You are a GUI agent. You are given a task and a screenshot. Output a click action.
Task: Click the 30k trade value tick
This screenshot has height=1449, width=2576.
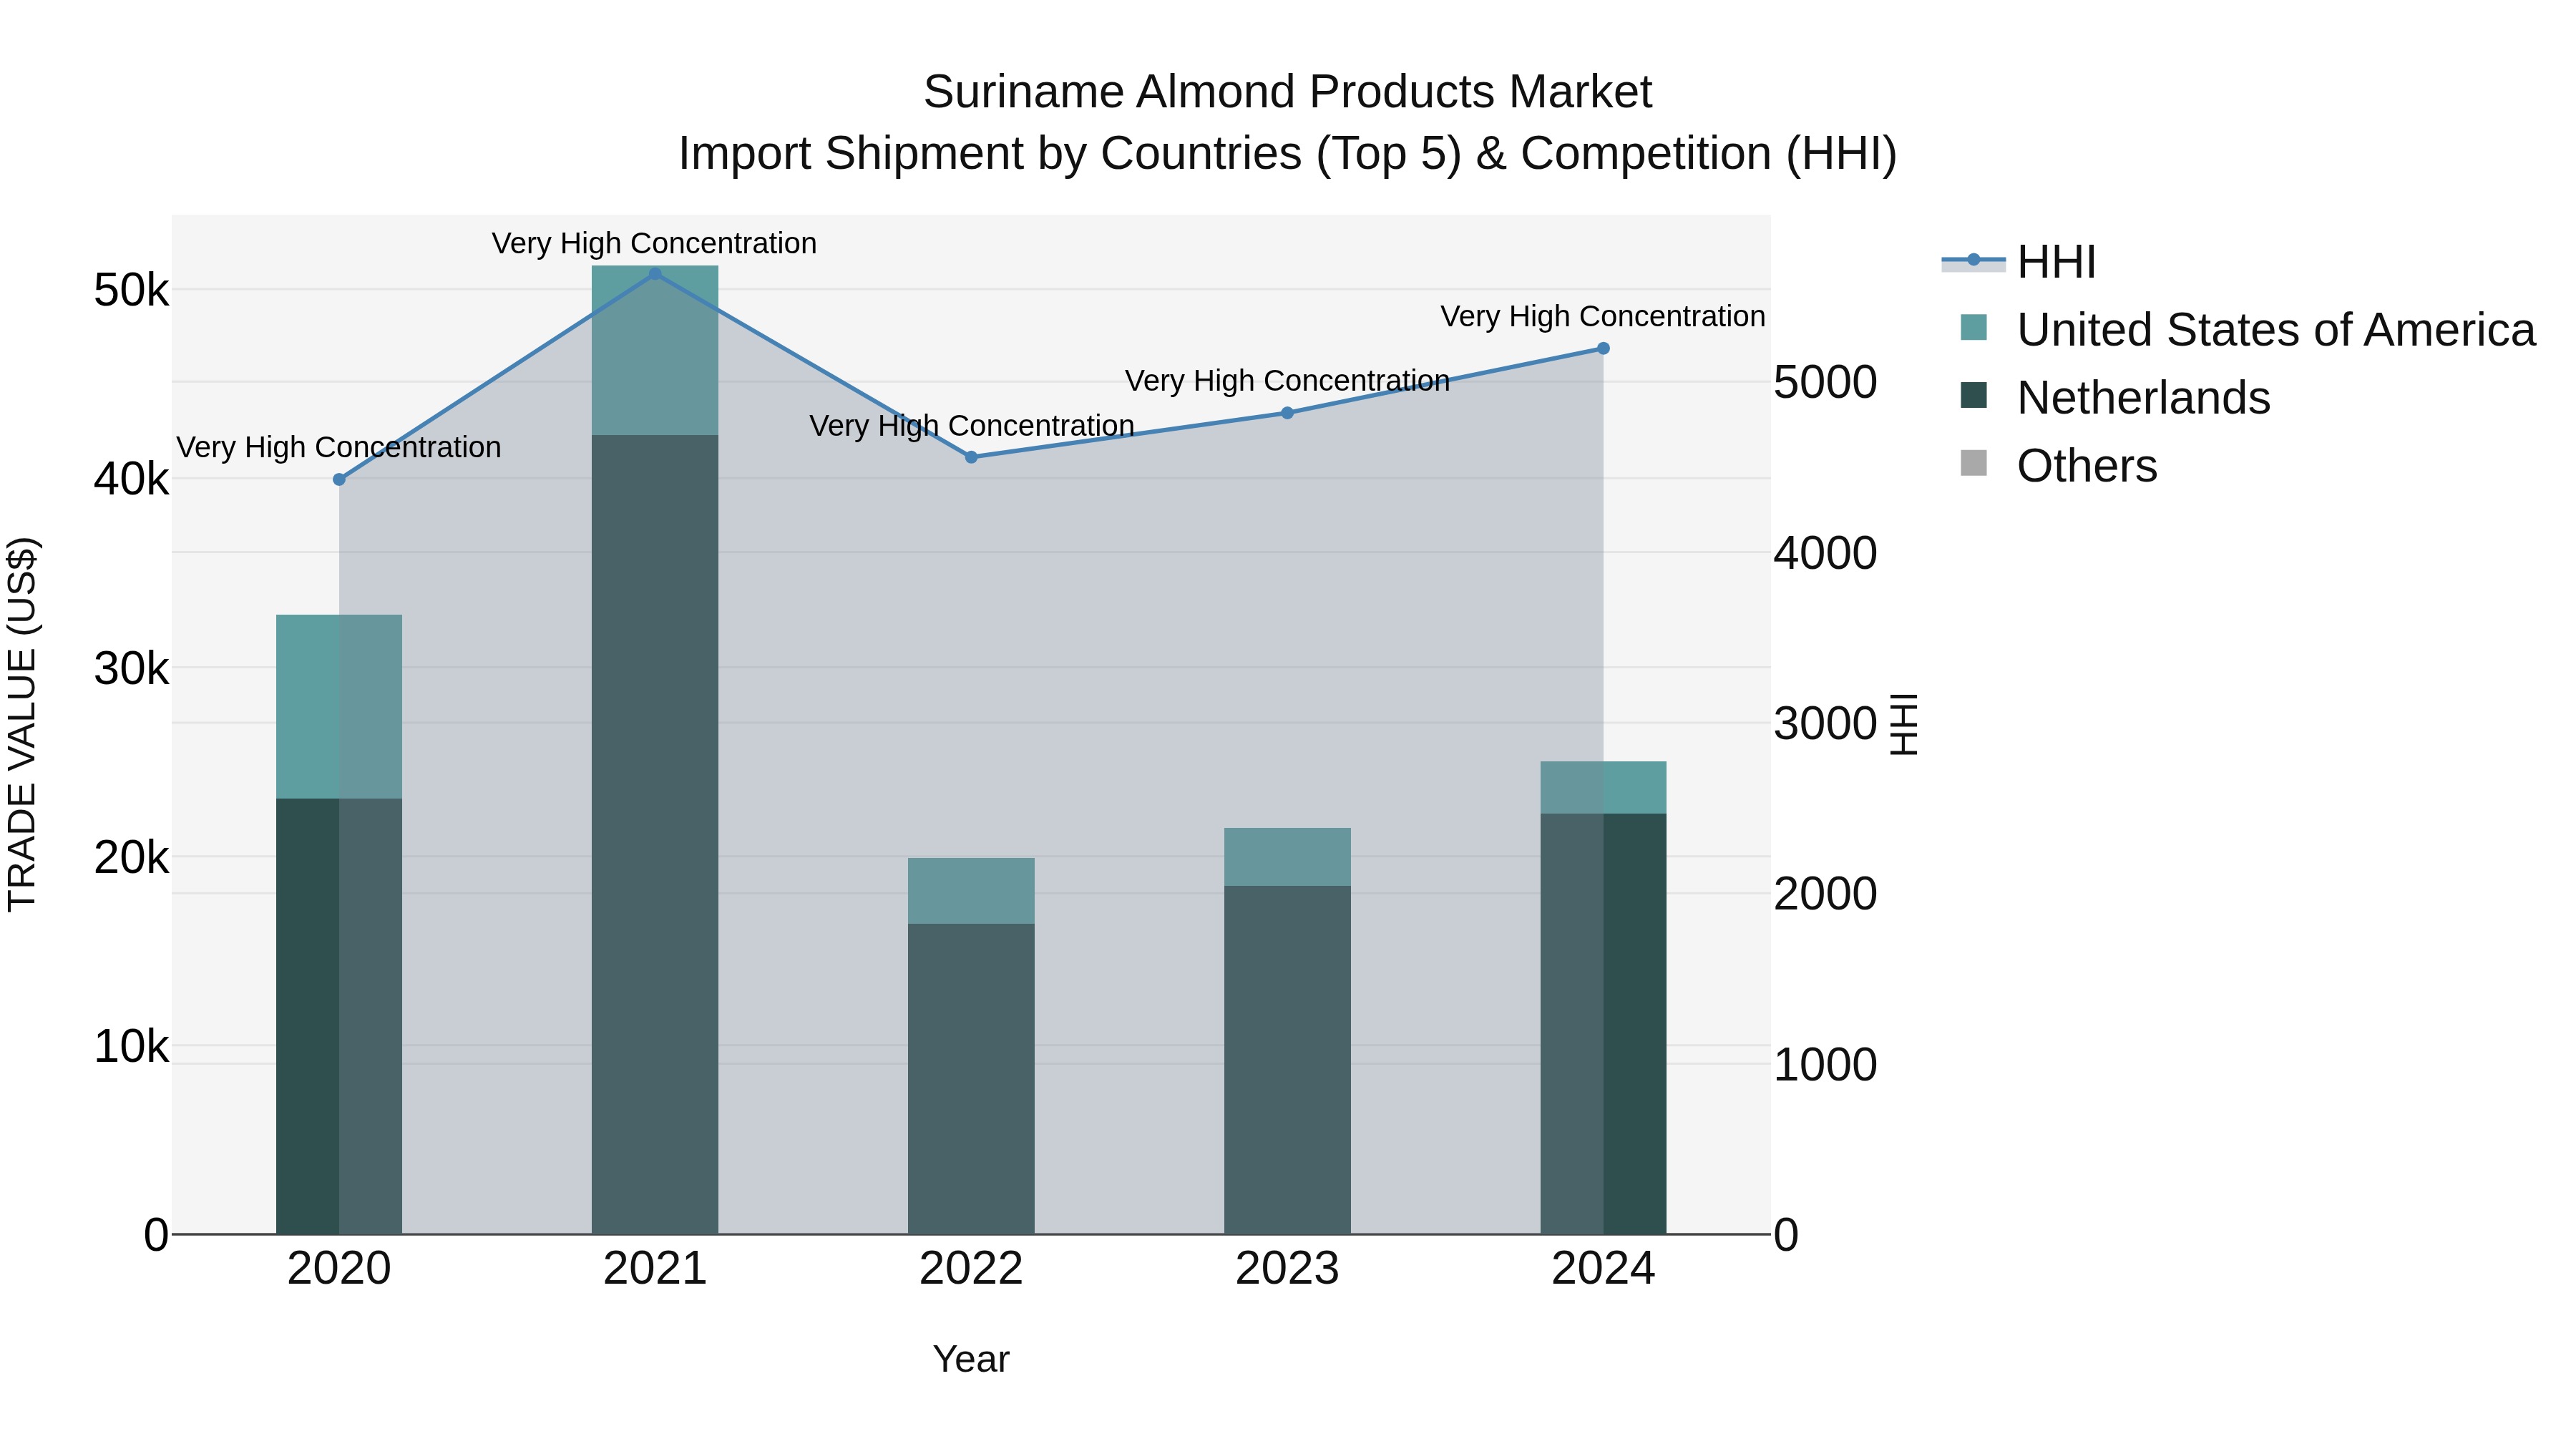pyautogui.click(x=131, y=669)
